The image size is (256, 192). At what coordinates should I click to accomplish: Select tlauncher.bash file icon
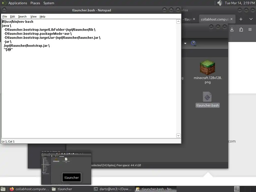[207, 97]
